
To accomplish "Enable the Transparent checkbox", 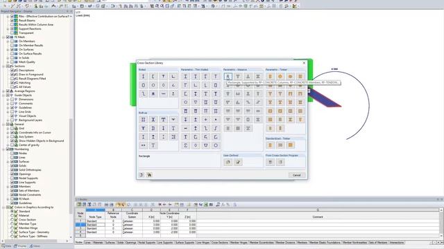I will (12, 33).
